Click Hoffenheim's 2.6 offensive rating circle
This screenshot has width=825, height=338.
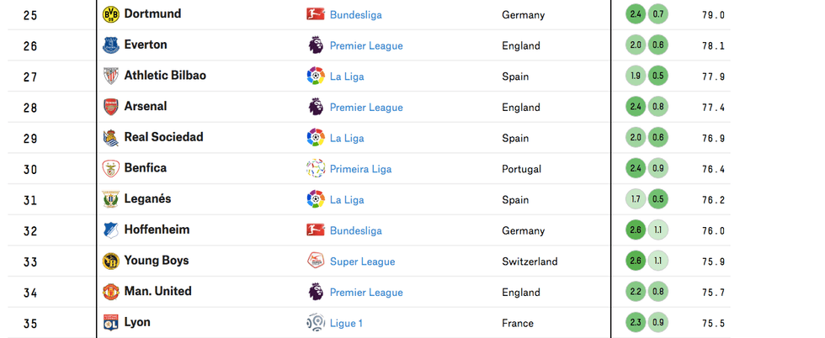pos(636,230)
